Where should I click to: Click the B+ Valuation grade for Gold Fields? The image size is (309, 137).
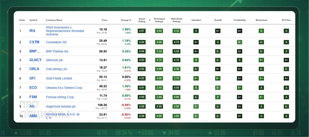(196, 78)
